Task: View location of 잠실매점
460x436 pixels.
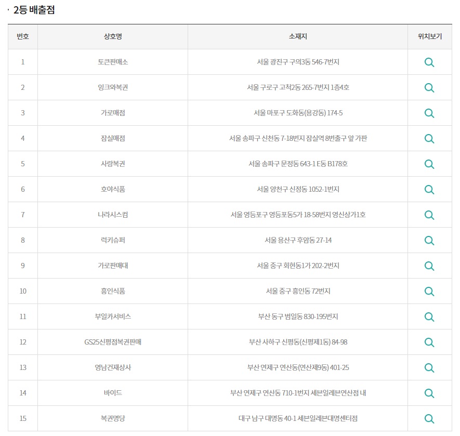Action: (x=429, y=138)
